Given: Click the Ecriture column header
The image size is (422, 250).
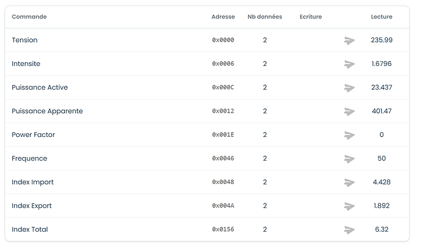Looking at the screenshot, I should point(311,17).
